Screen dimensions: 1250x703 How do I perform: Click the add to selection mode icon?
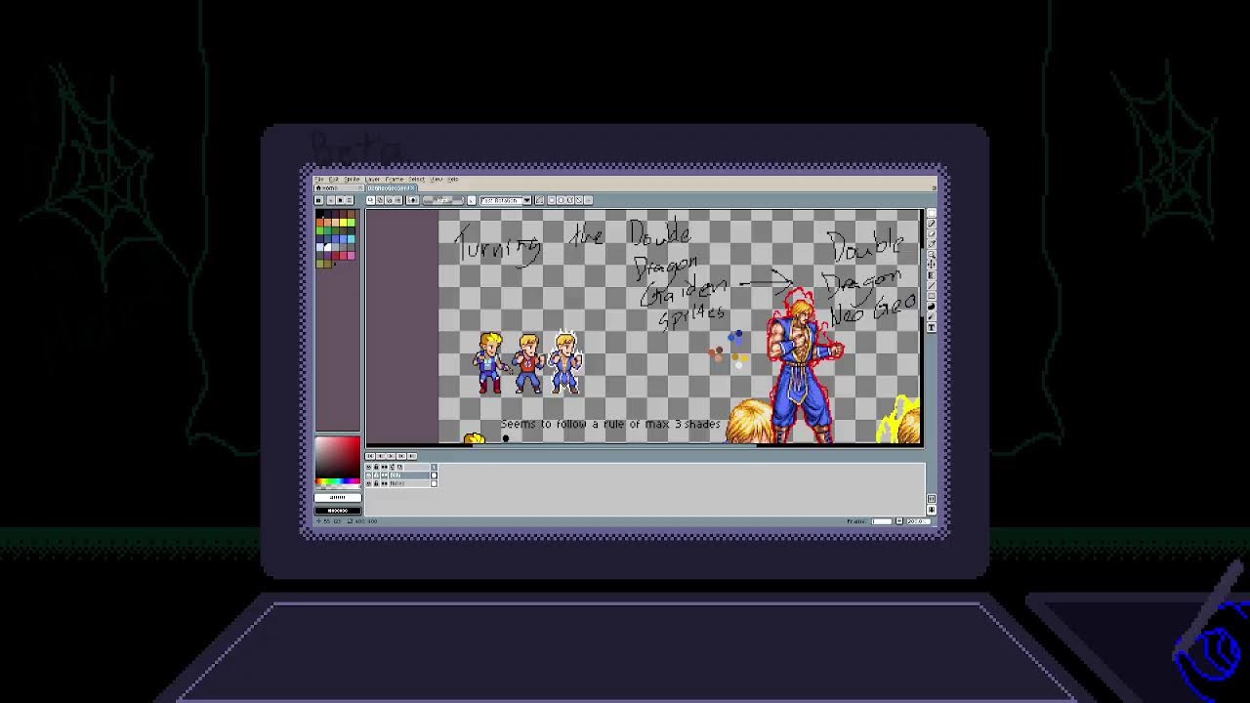pos(380,200)
